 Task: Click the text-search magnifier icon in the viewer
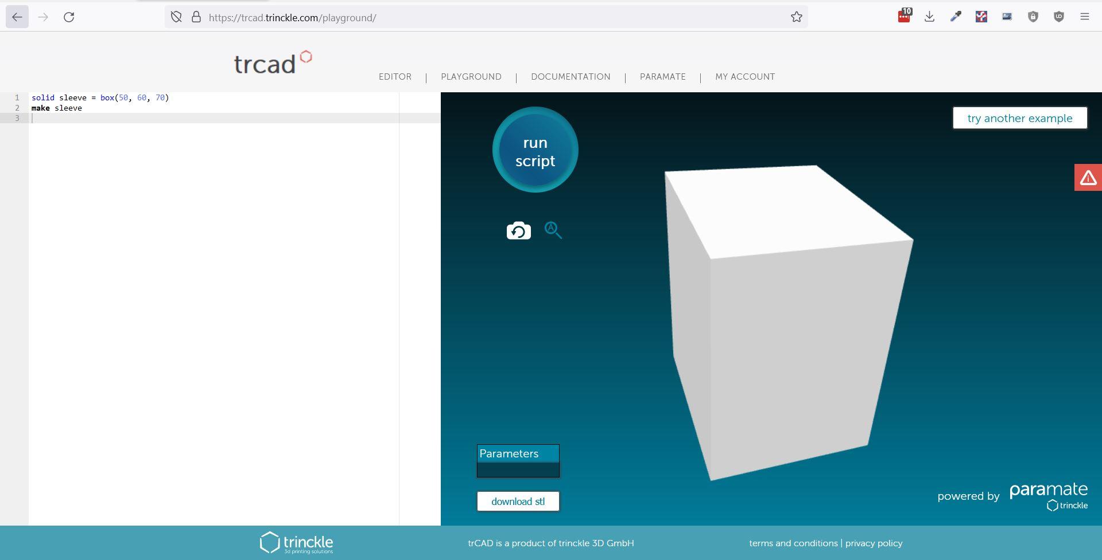553,230
